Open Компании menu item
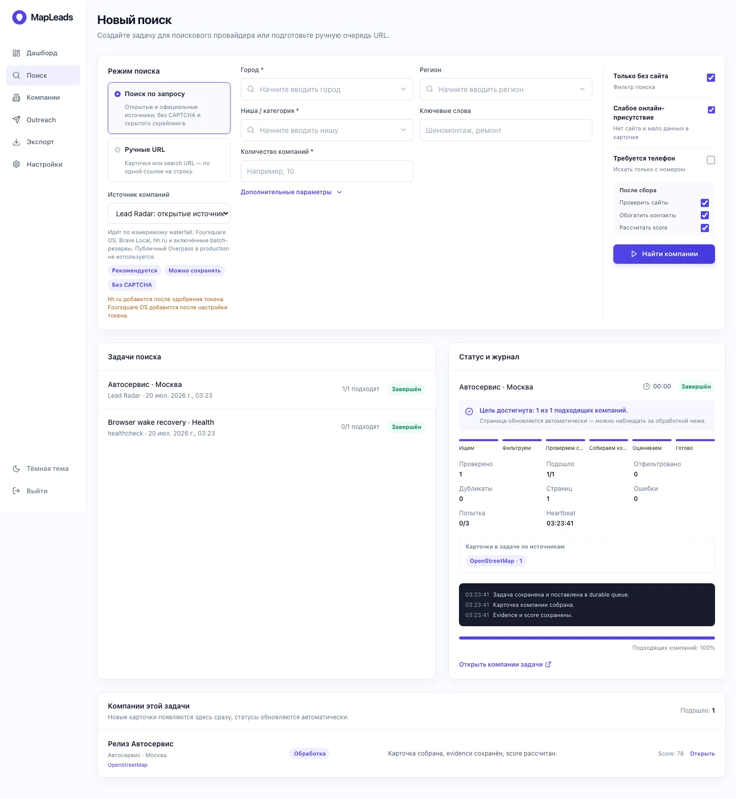The image size is (736, 798). click(x=43, y=98)
